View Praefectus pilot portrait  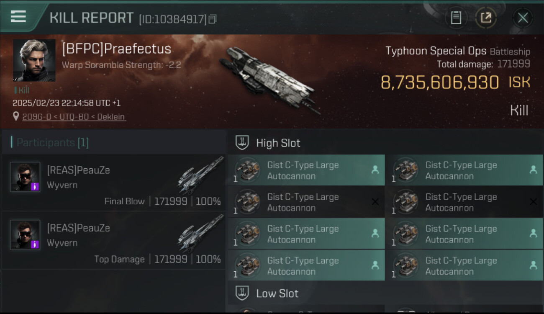(34, 60)
